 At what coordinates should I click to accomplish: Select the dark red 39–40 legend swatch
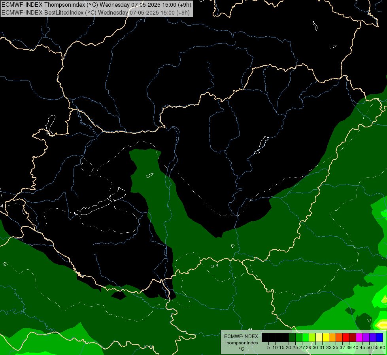tap(353, 337)
